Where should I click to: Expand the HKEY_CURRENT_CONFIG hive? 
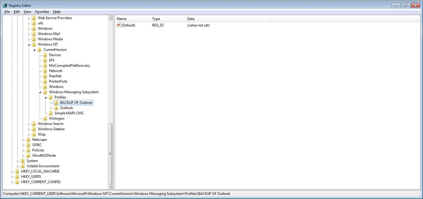click(x=12, y=182)
